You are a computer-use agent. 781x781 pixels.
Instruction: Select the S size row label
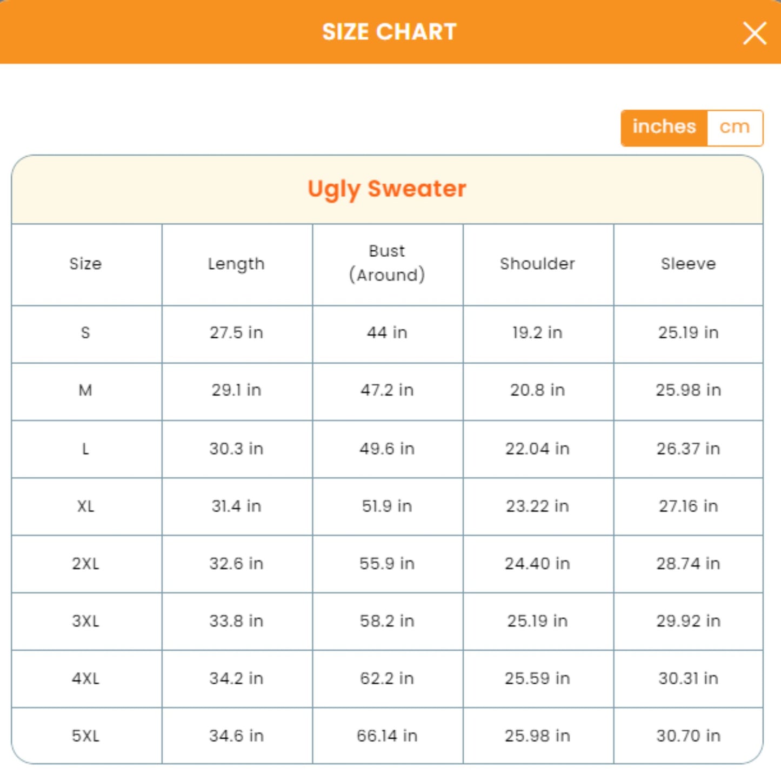coord(85,333)
